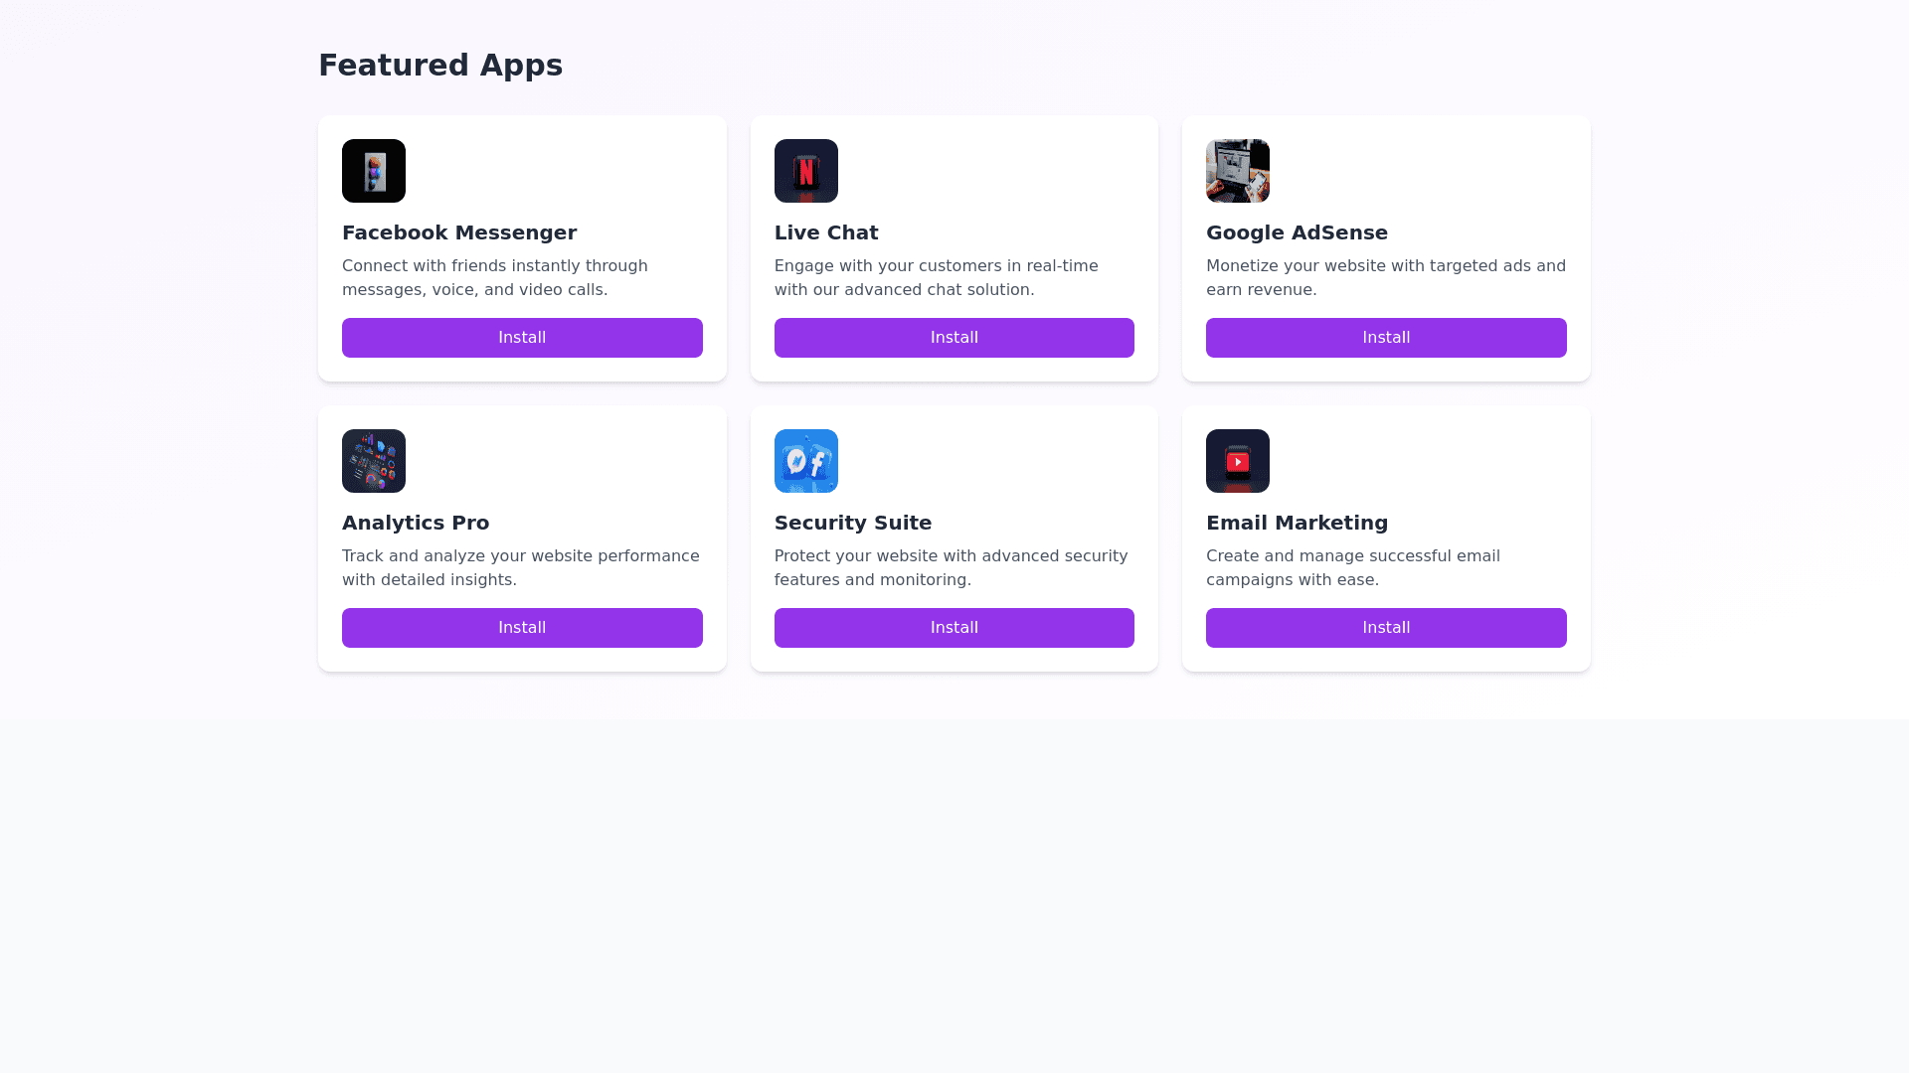Select the Email Marketing title
This screenshot has width=1909, height=1073.
pyautogui.click(x=1297, y=523)
